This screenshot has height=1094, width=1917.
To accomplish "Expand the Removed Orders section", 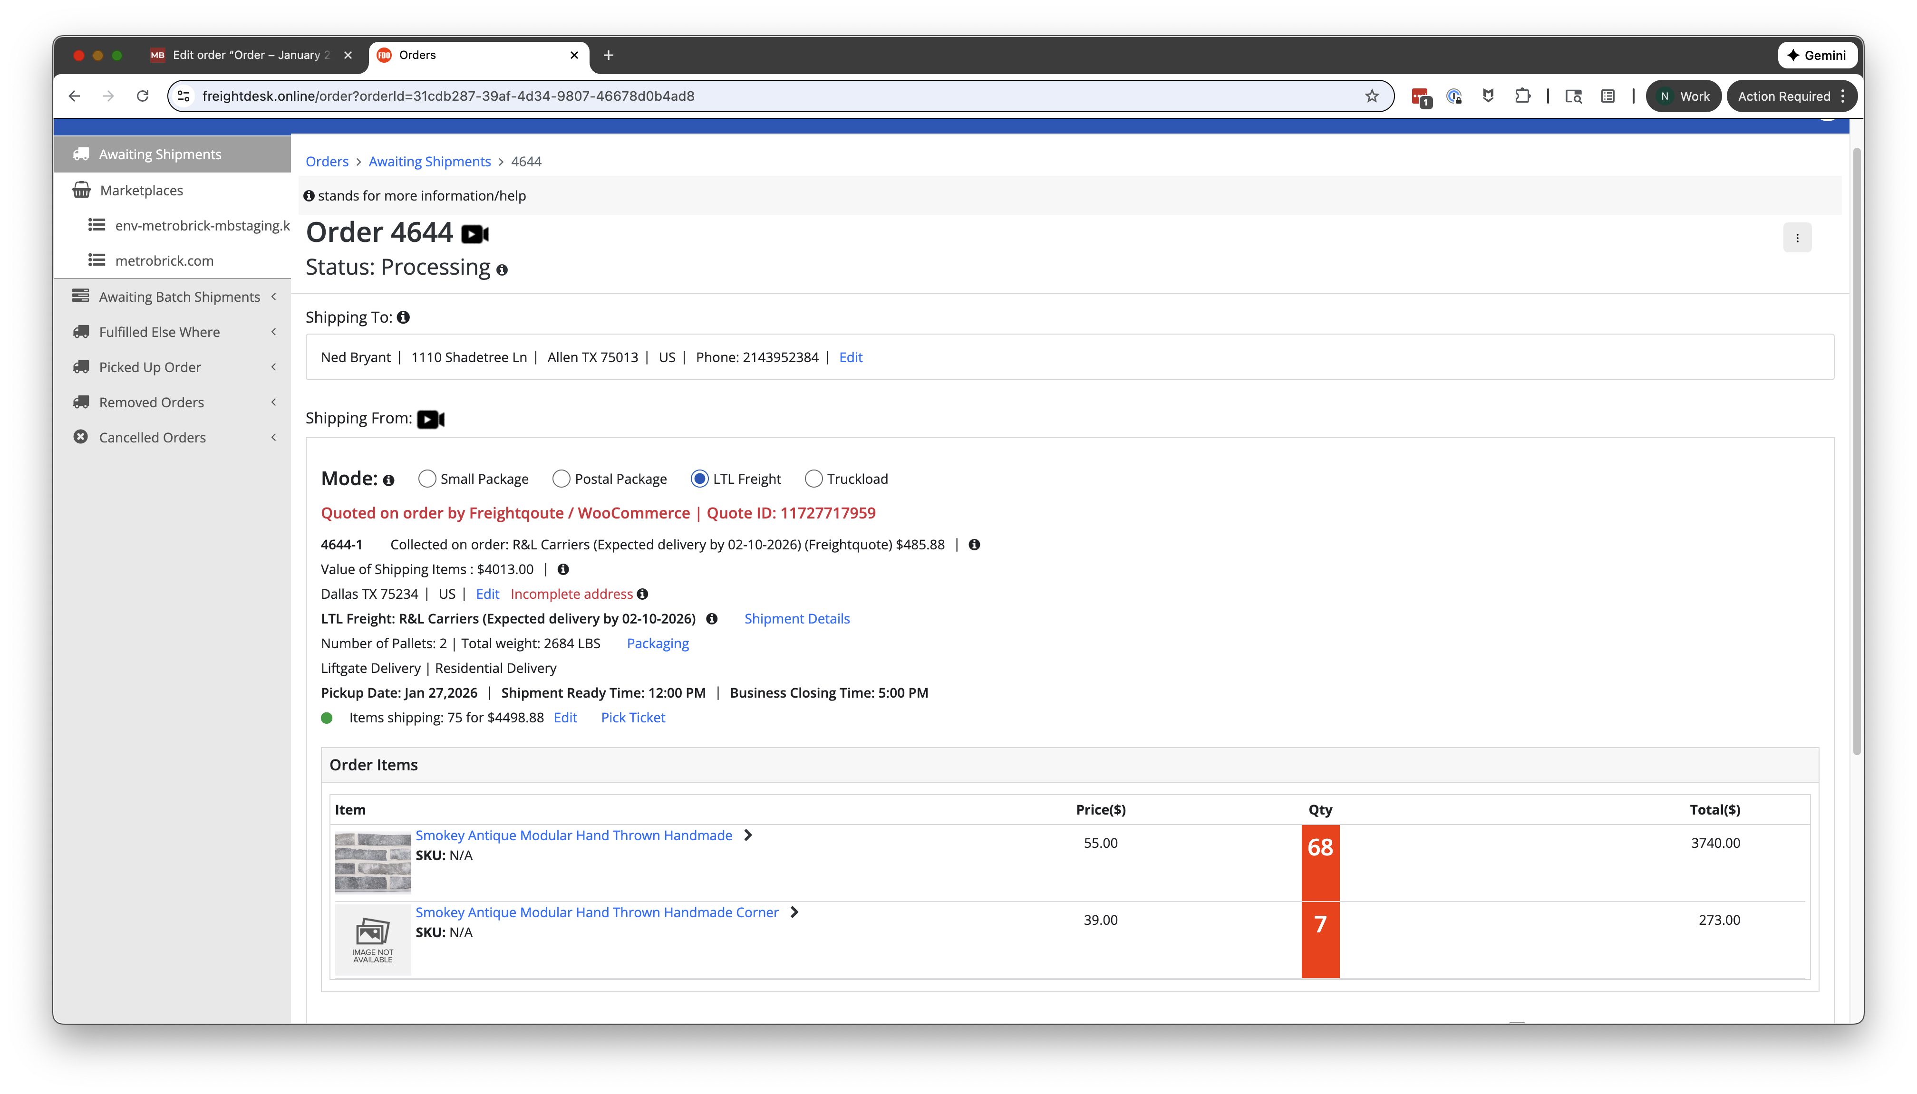I will (x=273, y=402).
